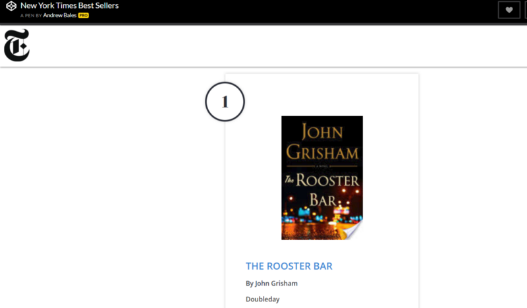Click the A PEN BY label

pos(31,15)
